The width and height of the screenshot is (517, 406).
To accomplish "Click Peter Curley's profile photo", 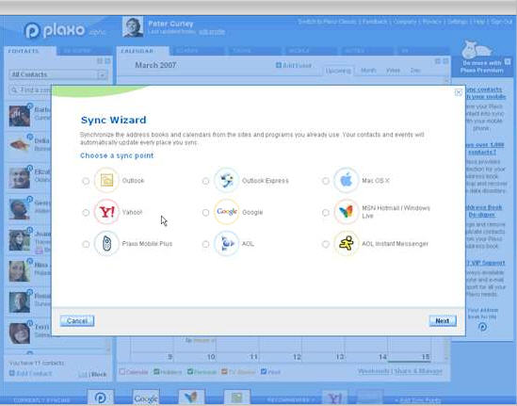I will click(133, 26).
